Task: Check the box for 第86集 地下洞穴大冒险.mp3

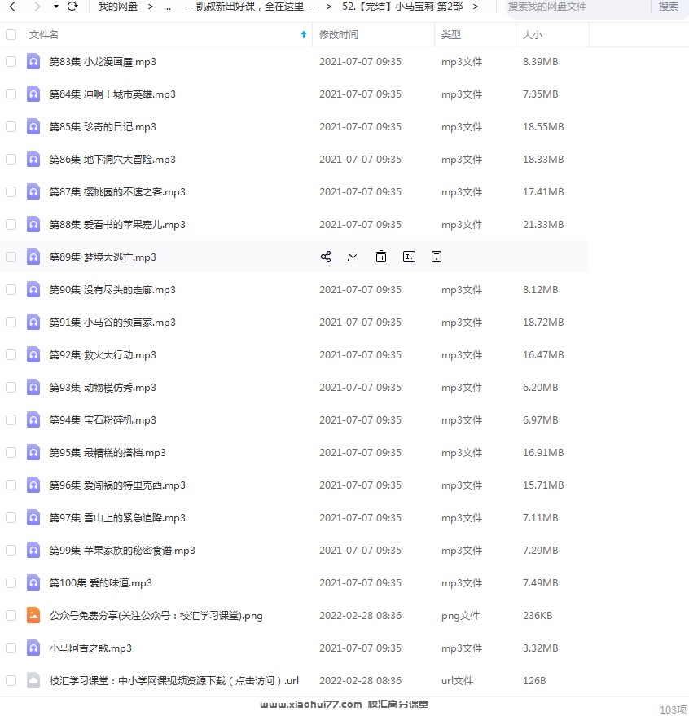Action: click(x=11, y=159)
